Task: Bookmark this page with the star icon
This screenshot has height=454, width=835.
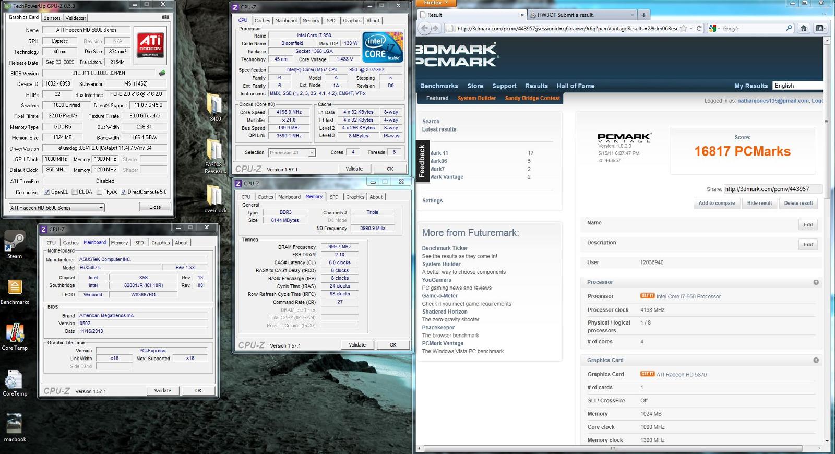Action: [x=684, y=28]
